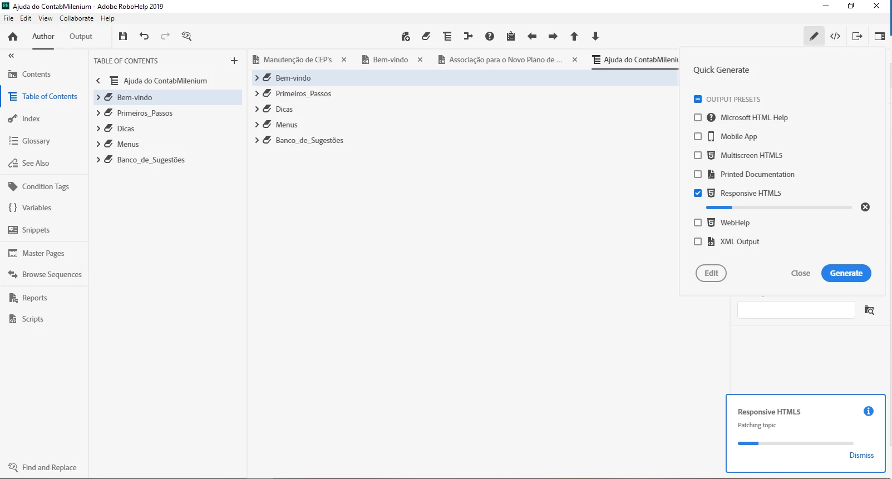Go to the Home screen icon
The height and width of the screenshot is (479, 892).
tap(13, 37)
